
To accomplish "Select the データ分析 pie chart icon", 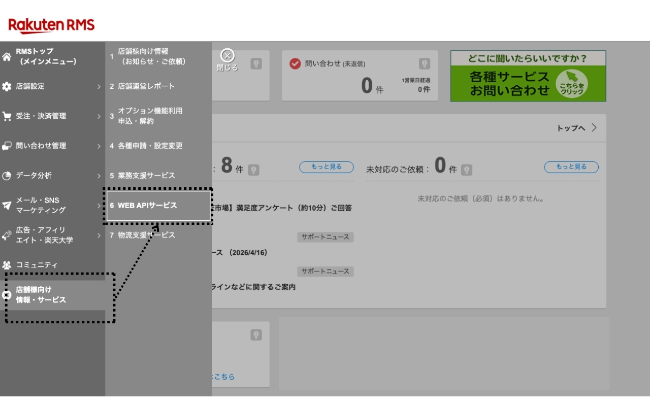I will click(8, 176).
